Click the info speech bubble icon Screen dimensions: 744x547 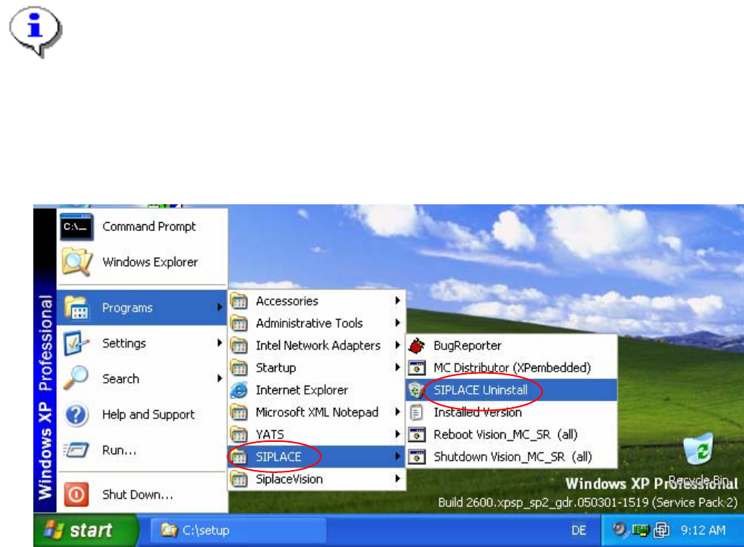36,32
